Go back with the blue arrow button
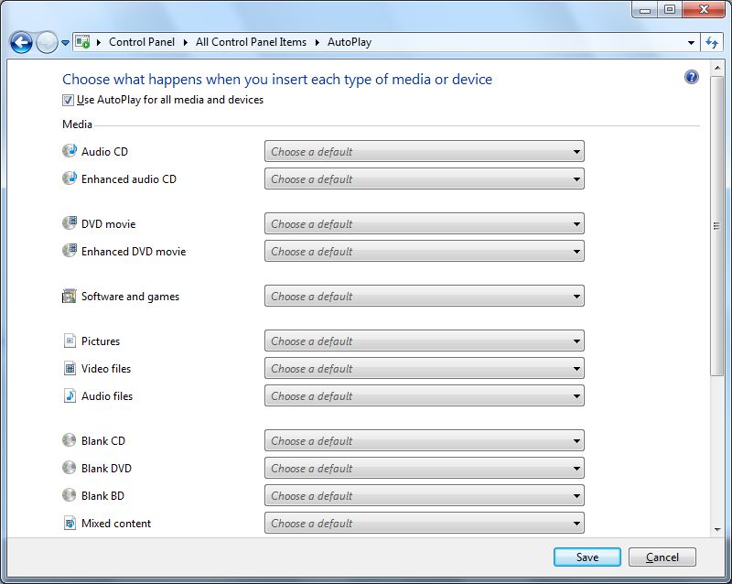 click(21, 42)
